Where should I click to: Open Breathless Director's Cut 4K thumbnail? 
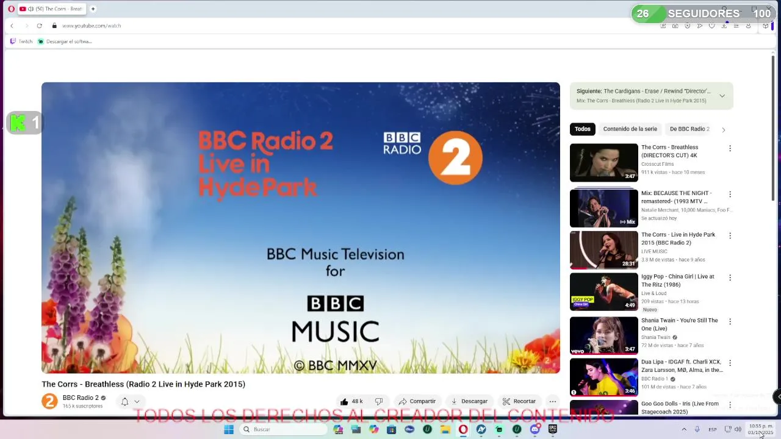603,163
